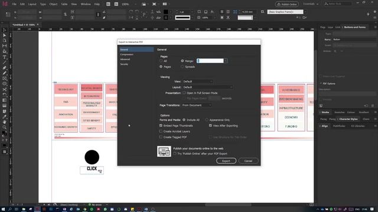The width and height of the screenshot is (378, 212).
Task: Open the Window menu
Action: click(86, 4)
